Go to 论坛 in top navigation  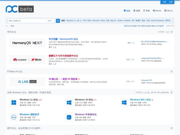coord(127,11)
